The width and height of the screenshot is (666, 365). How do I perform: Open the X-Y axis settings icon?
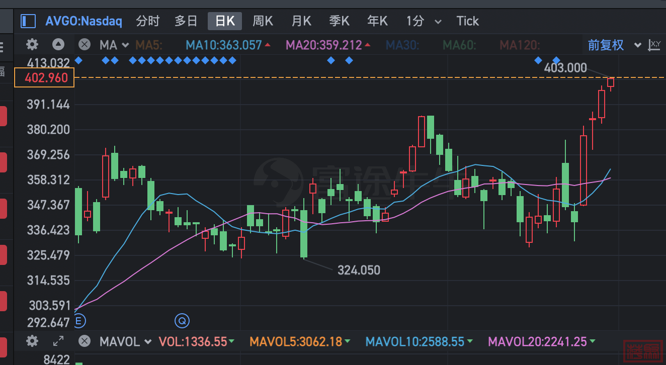[x=654, y=45]
